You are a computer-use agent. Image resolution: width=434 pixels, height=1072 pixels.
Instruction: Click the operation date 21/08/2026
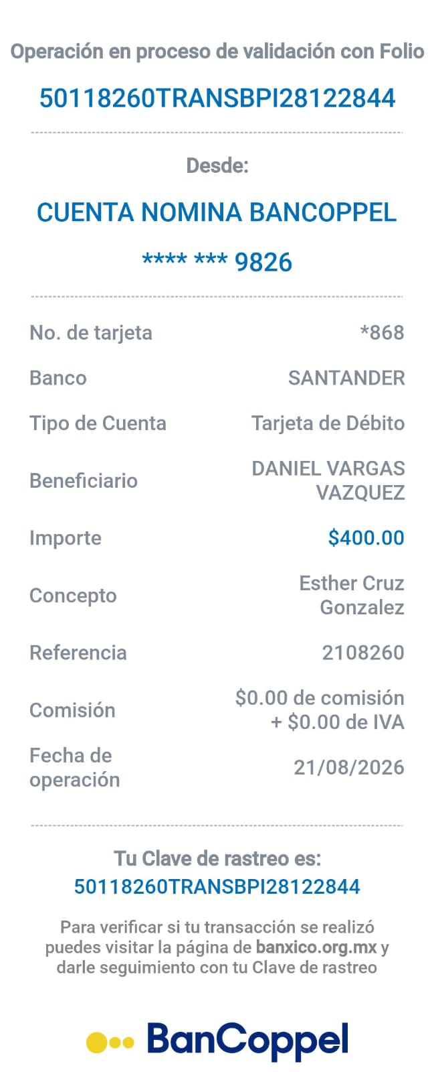point(349,767)
